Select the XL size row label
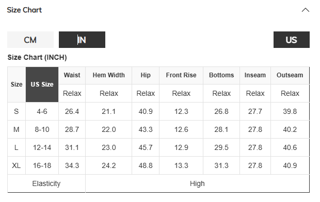320x202 pixels. pyautogui.click(x=17, y=165)
